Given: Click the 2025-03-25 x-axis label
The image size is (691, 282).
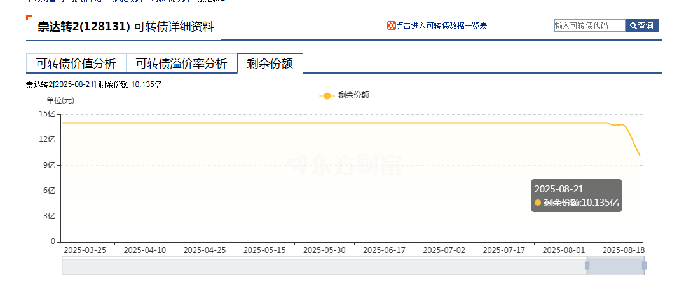Looking at the screenshot, I should click(85, 250).
